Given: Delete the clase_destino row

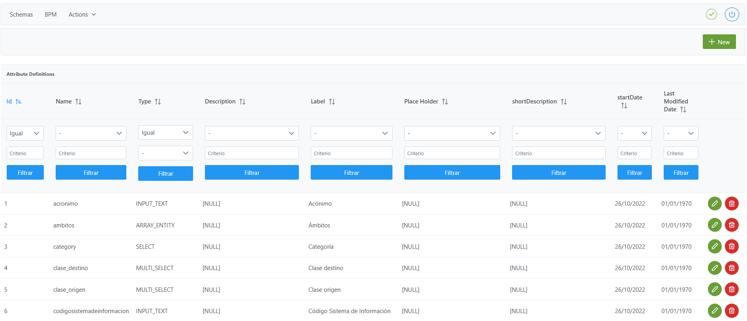Looking at the screenshot, I should [731, 268].
